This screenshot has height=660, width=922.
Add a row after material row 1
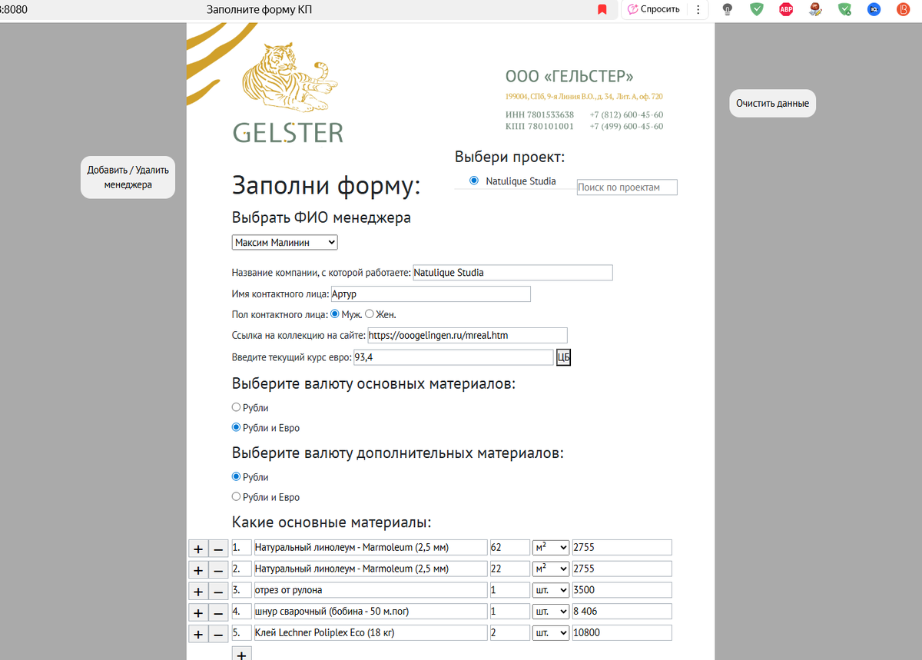[x=197, y=549]
